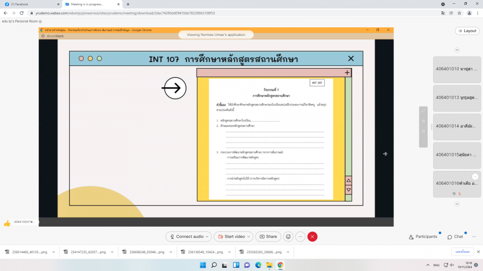Click the red leave meeting button
483x271 pixels.
(x=312, y=236)
